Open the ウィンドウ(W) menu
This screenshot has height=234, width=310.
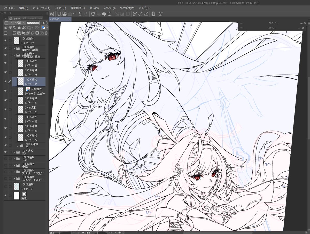127,8
